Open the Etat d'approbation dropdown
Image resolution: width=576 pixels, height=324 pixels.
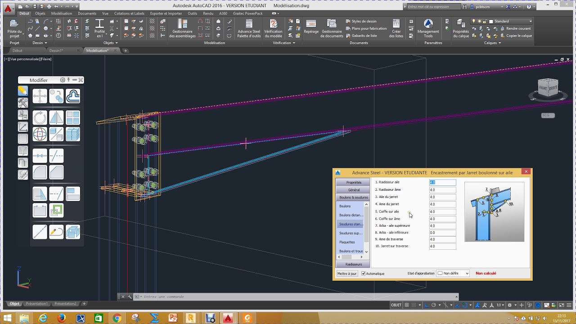[453, 273]
